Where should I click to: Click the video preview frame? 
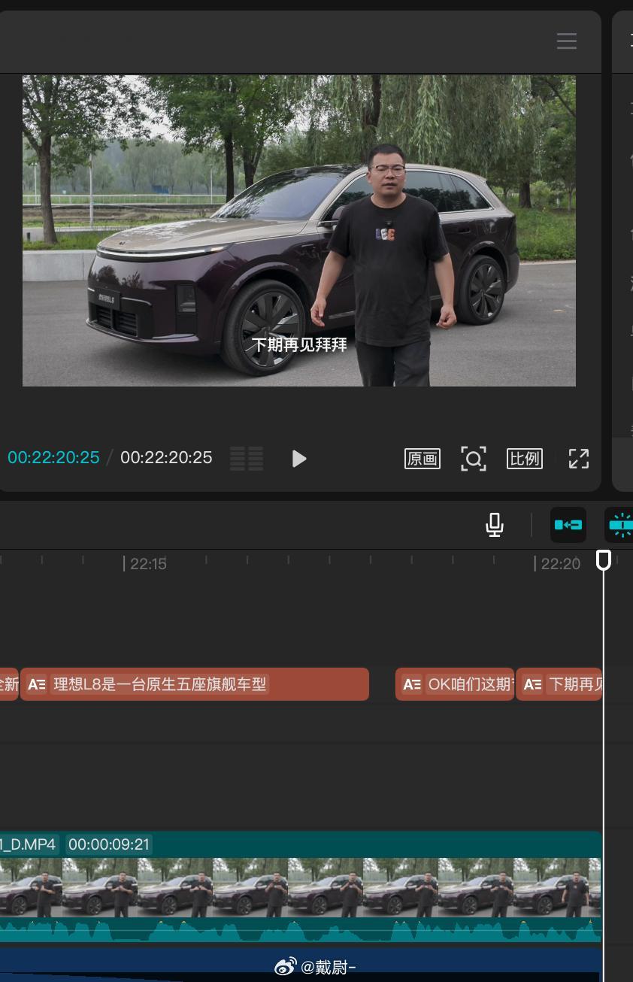pos(299,231)
